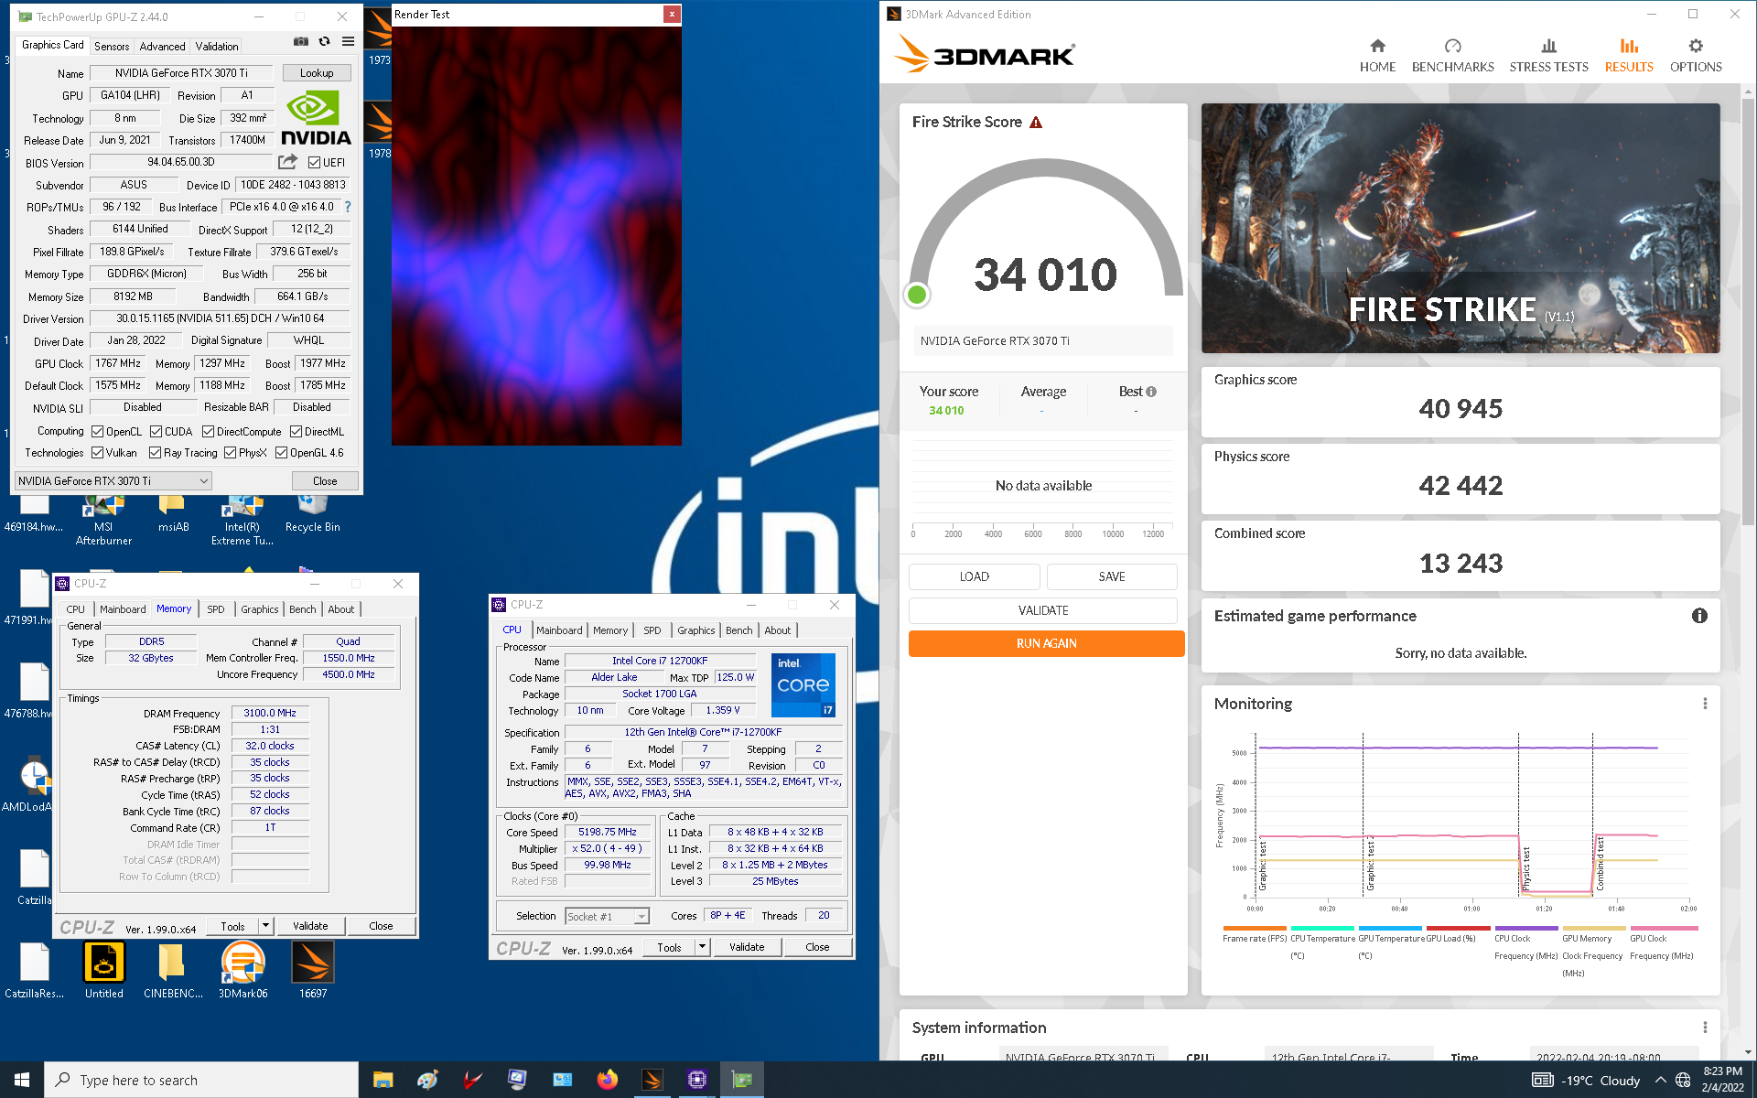Export the GPU BIOS with share icon
Image resolution: width=1757 pixels, height=1098 pixels.
(287, 162)
